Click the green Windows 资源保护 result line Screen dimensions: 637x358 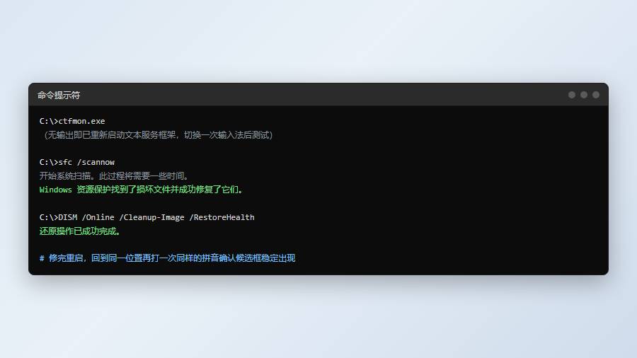click(x=142, y=190)
